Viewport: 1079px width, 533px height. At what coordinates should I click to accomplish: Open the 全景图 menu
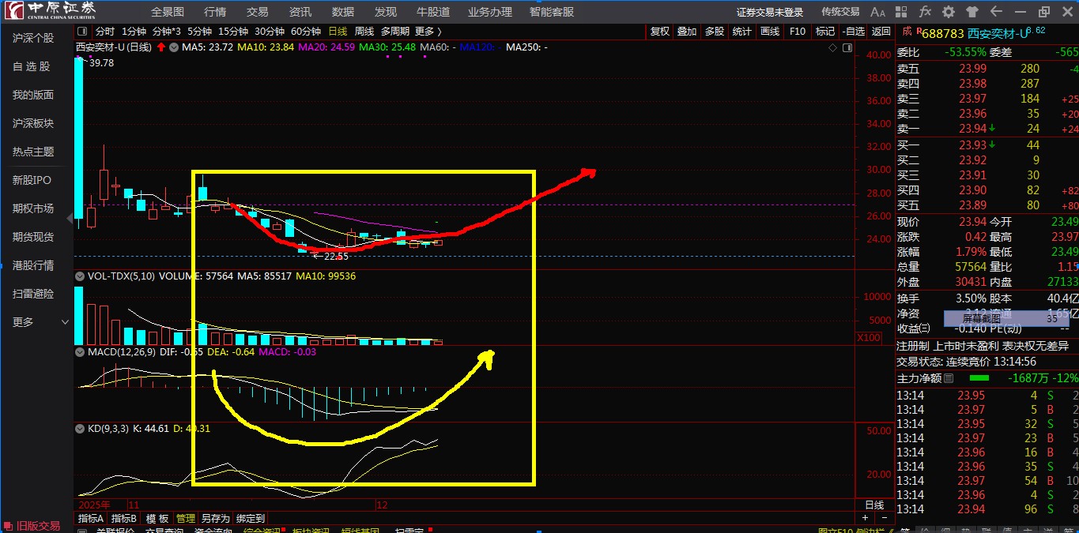168,12
